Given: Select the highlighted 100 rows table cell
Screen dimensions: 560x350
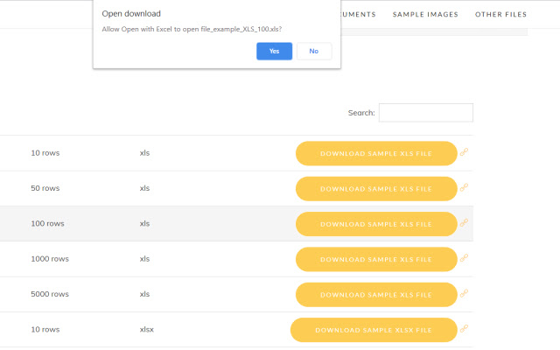Looking at the screenshot, I should tap(47, 224).
